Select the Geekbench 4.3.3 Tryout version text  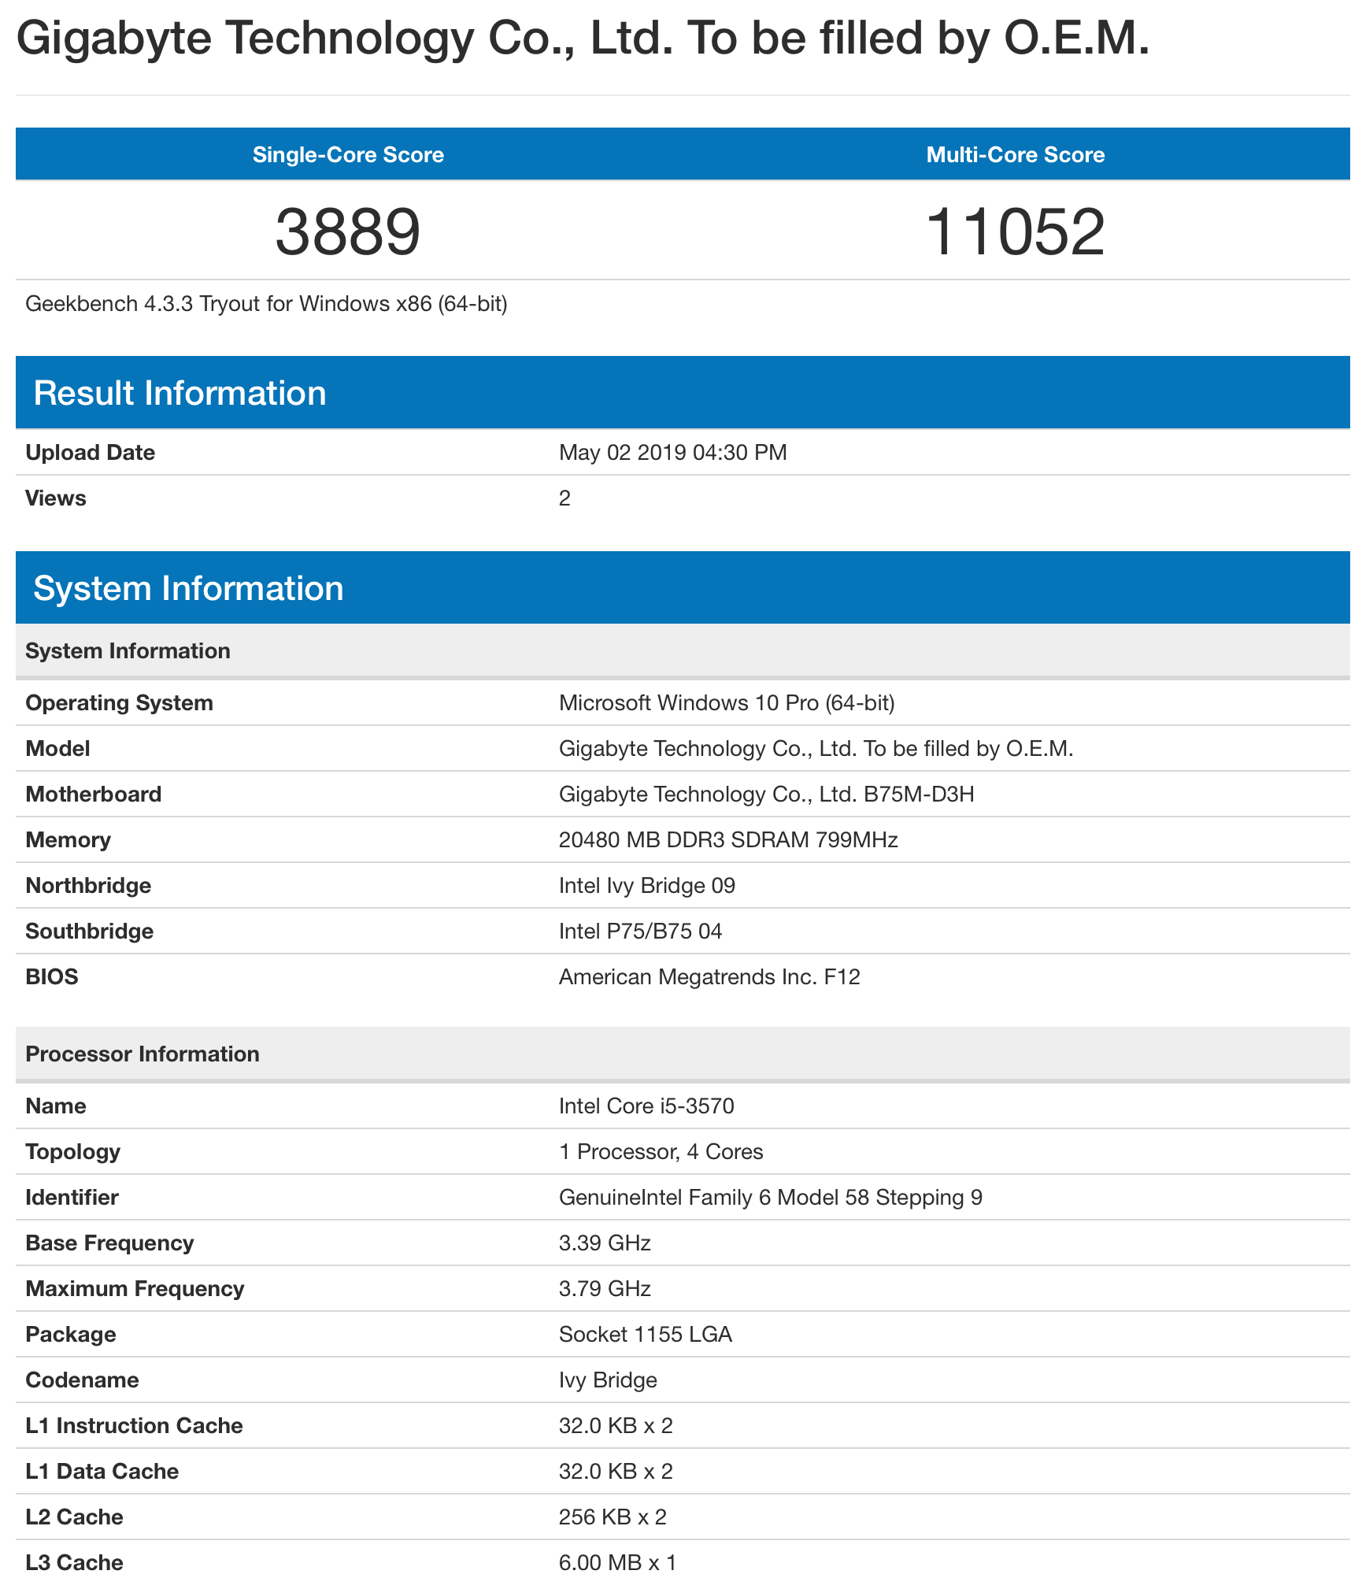pyautogui.click(x=266, y=304)
